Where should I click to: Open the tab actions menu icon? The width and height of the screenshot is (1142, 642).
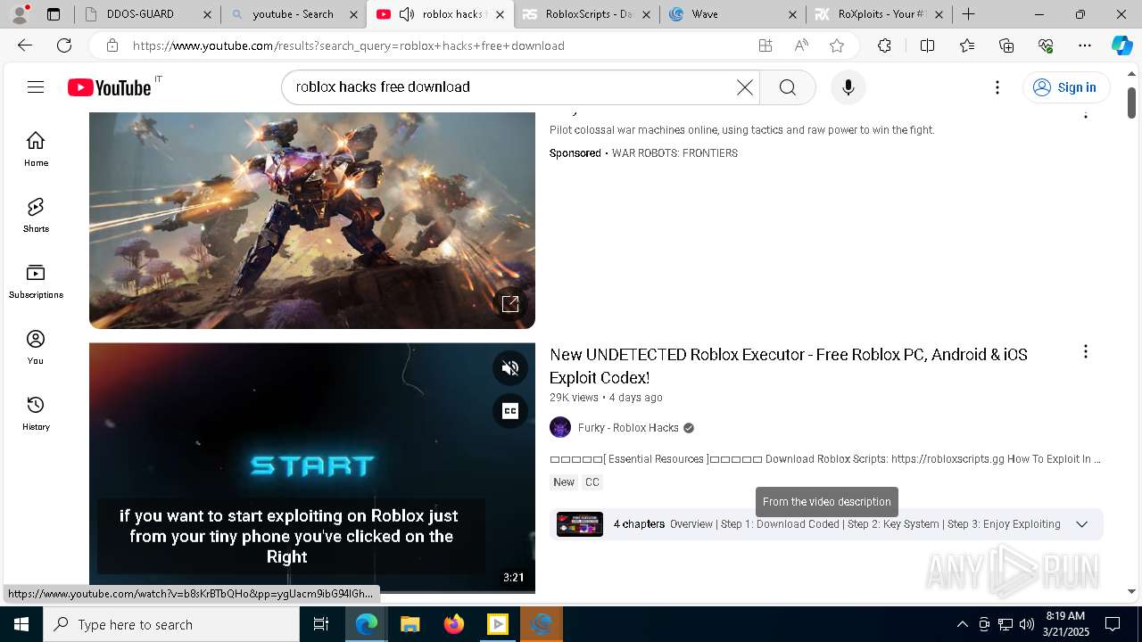point(54,14)
